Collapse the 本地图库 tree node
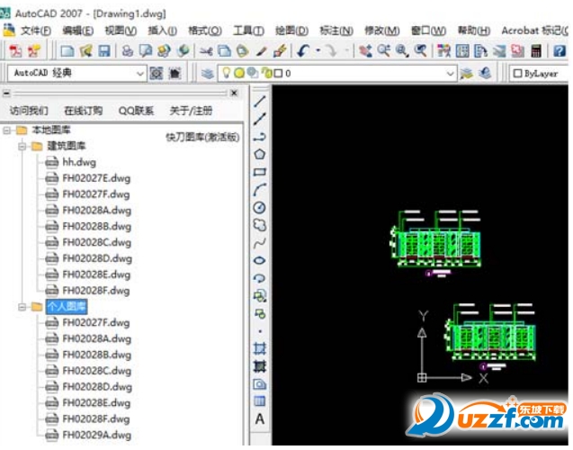The image size is (573, 450). click(x=6, y=130)
